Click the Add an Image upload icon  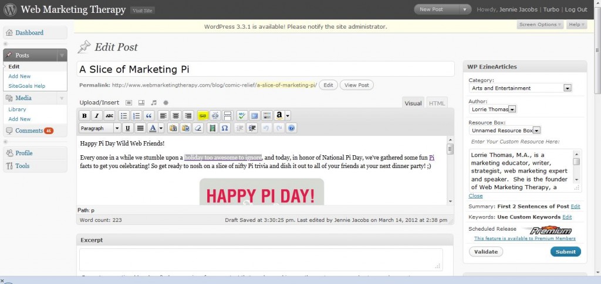129,102
